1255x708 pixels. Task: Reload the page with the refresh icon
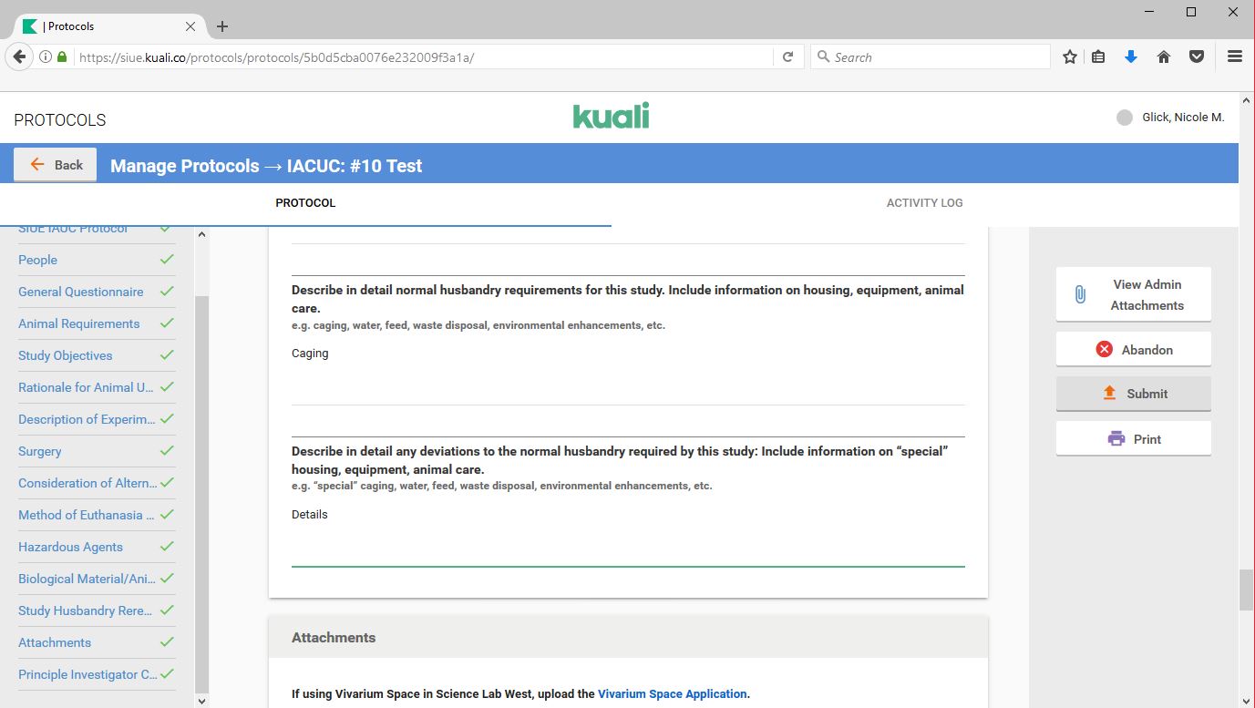point(788,56)
